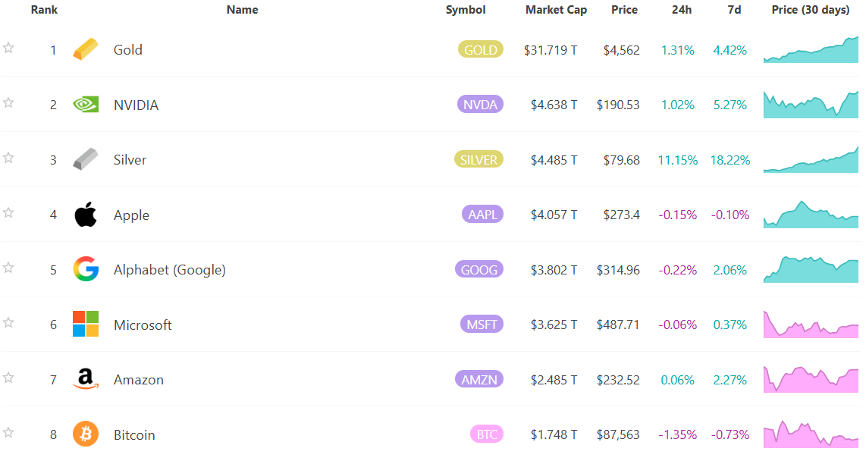Open the Alphabet (Google) link
This screenshot has height=461, width=866.
coord(170,269)
